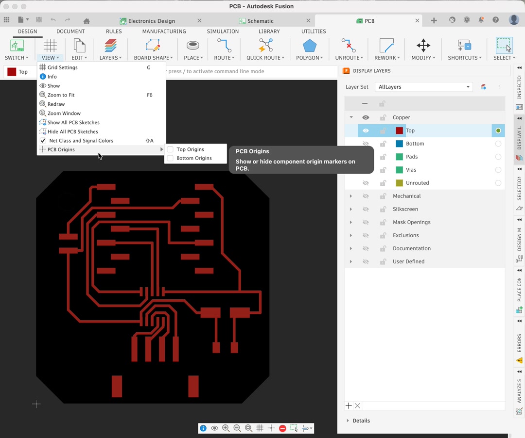Click the blue Bottom layer color swatch
525x438 pixels.
click(x=399, y=144)
